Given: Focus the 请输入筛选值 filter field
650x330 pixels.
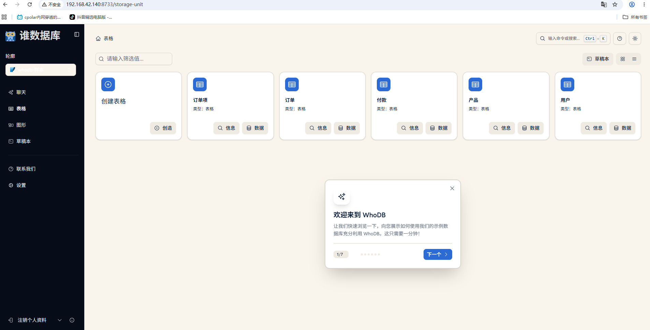Looking at the screenshot, I should [x=134, y=59].
